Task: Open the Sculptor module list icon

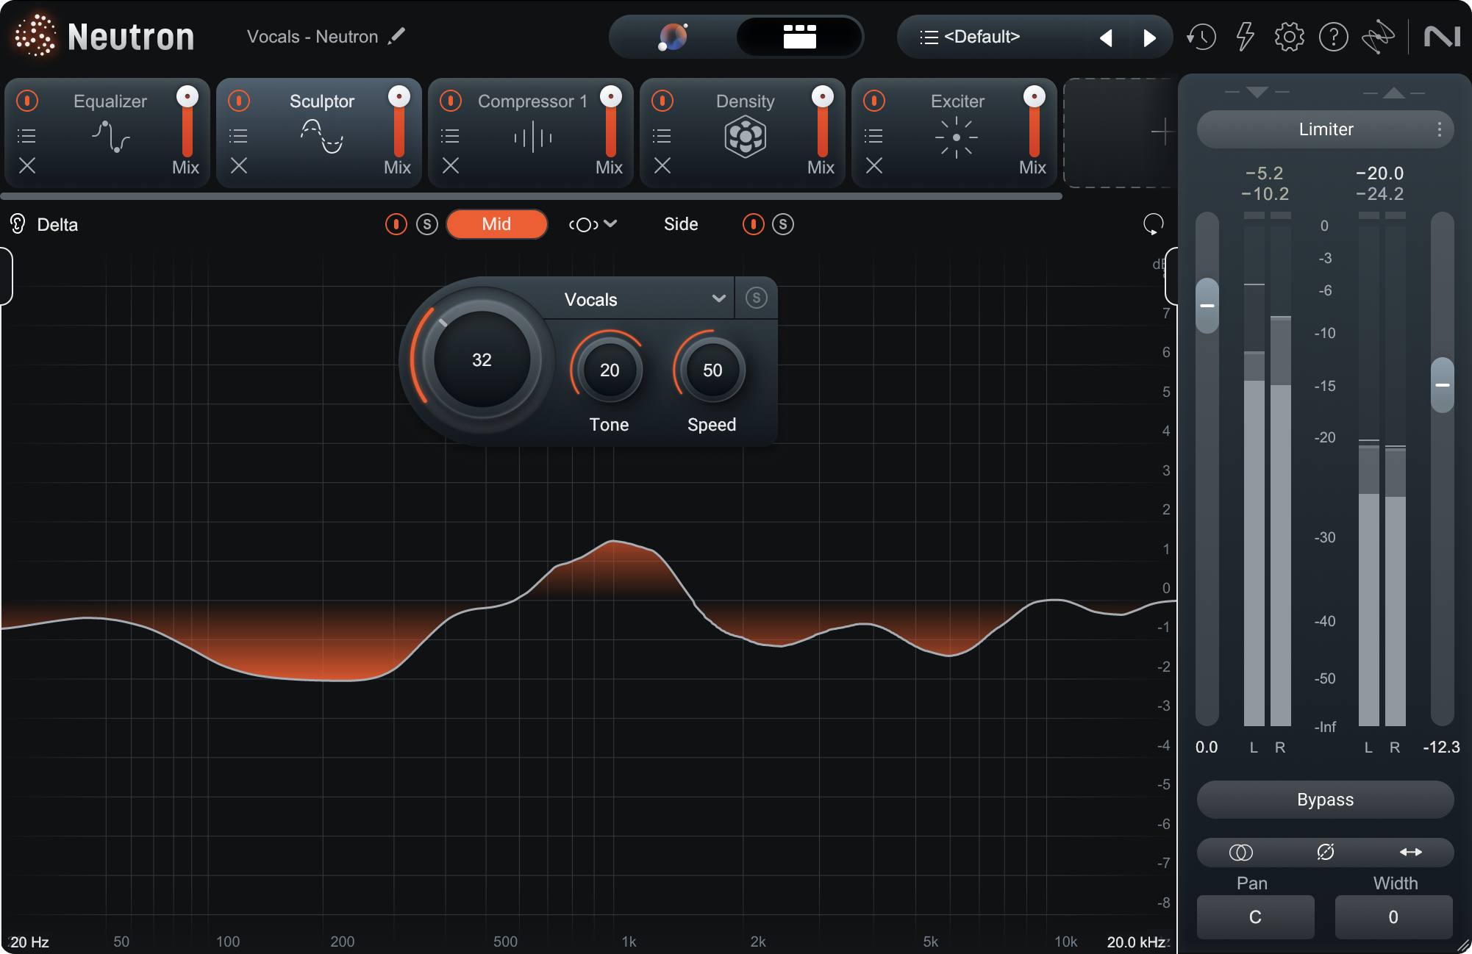Action: (x=238, y=136)
